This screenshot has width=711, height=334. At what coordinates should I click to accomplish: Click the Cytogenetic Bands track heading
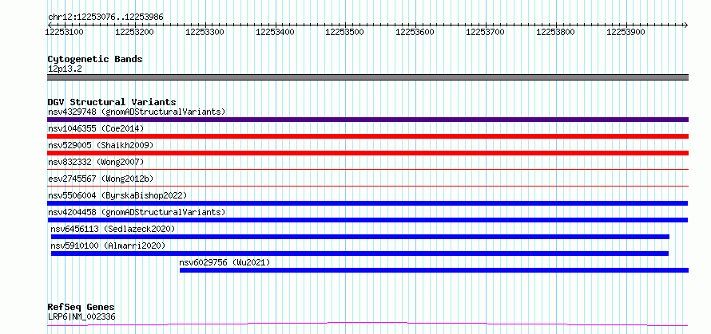(x=95, y=59)
